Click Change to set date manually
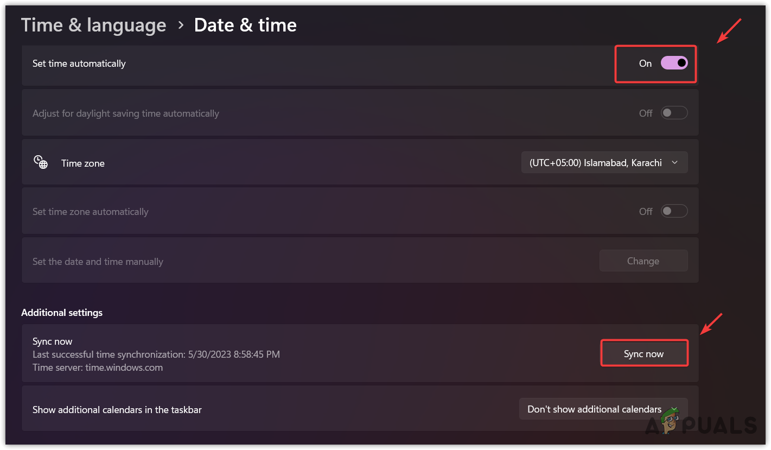The width and height of the screenshot is (771, 450). tap(643, 261)
